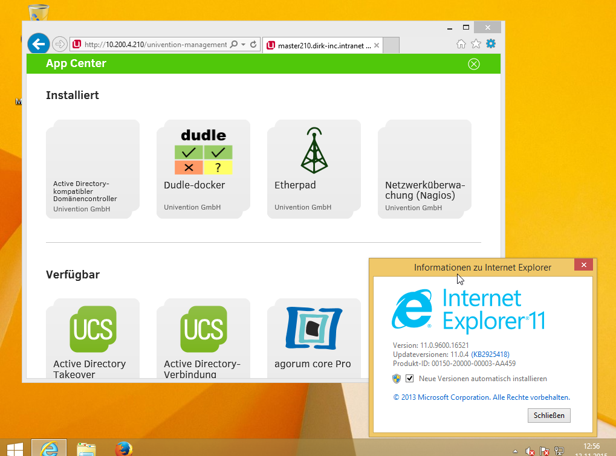Image resolution: width=616 pixels, height=456 pixels.
Task: Click the browser back arrow button
Action: (x=38, y=43)
